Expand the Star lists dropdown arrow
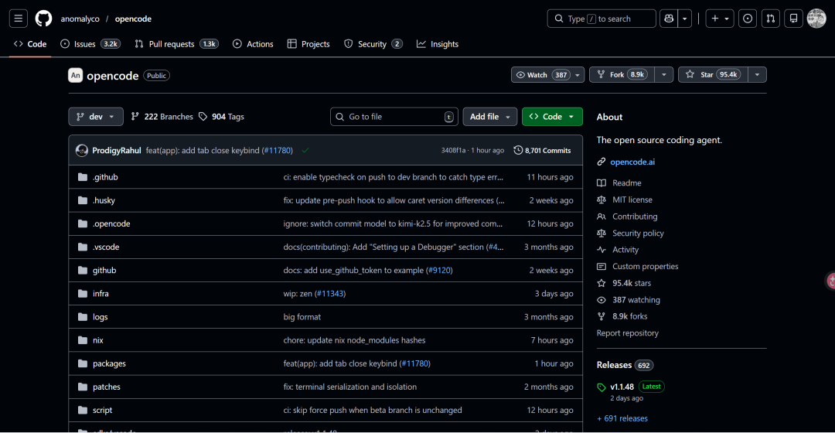The height and width of the screenshot is (433, 835). click(757, 74)
